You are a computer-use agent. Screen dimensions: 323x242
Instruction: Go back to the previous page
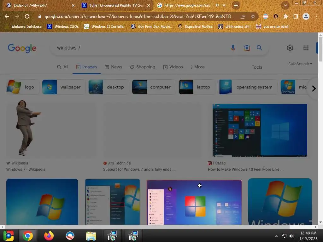pyautogui.click(x=7, y=16)
